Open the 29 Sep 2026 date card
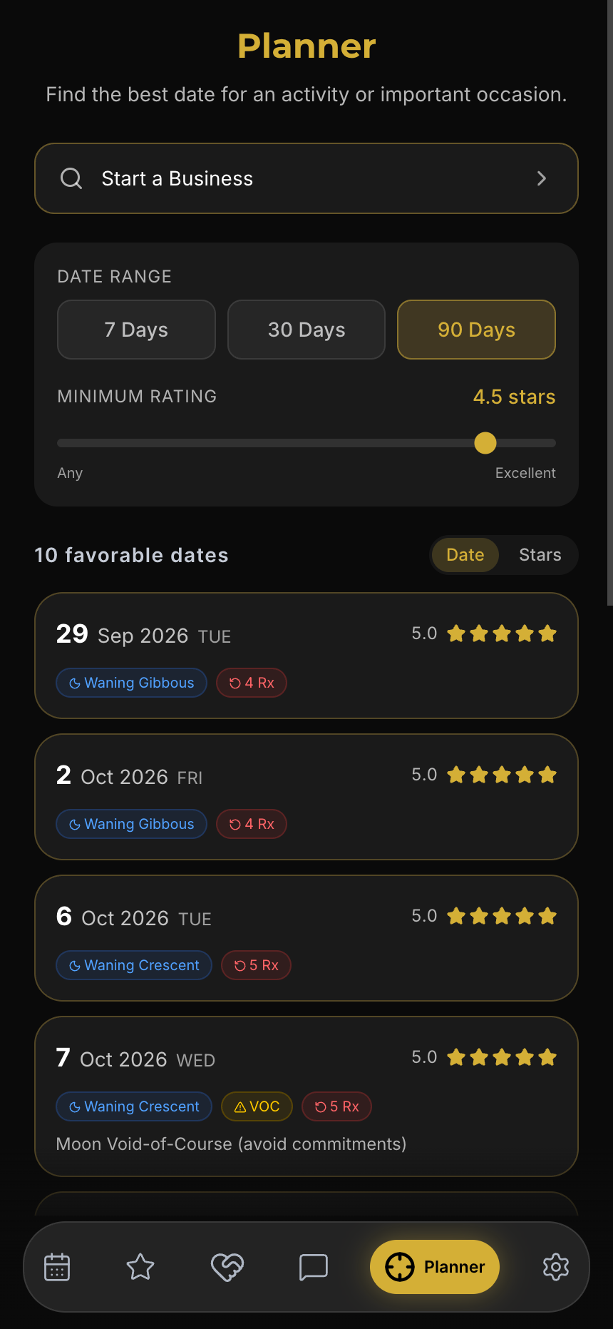This screenshot has height=1329, width=613. [306, 656]
